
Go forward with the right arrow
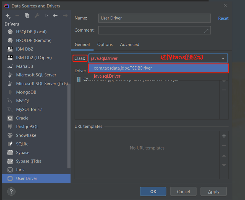[65, 16]
